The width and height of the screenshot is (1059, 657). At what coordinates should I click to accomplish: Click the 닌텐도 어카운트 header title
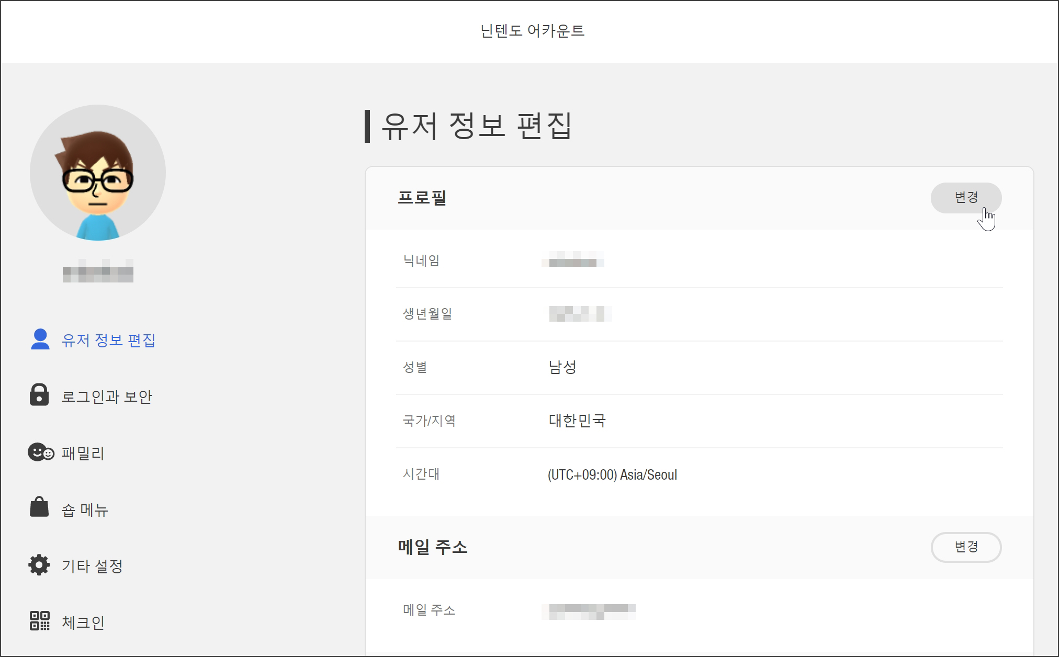pos(532,31)
